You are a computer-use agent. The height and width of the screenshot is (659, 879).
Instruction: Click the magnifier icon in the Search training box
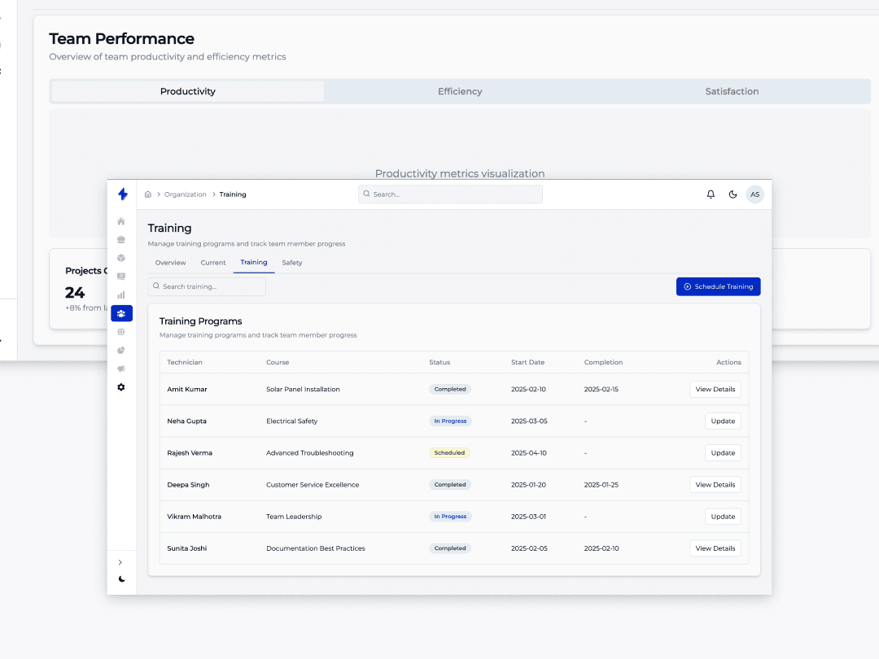[x=156, y=286]
